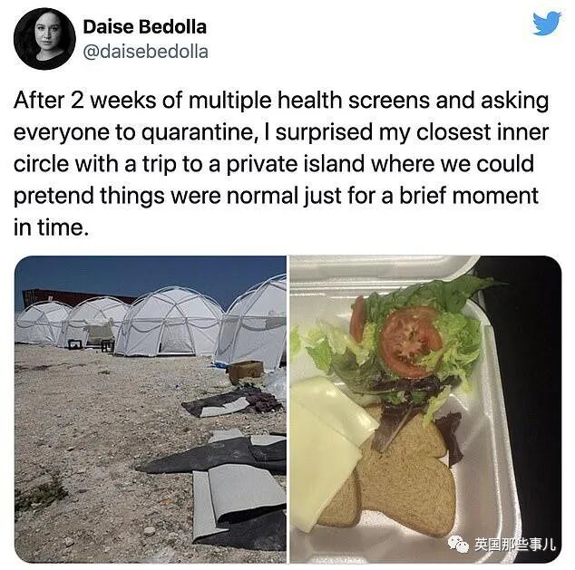The height and width of the screenshot is (570, 575).
Task: Open the cheese sandwich food photo
Action: click(425, 410)
